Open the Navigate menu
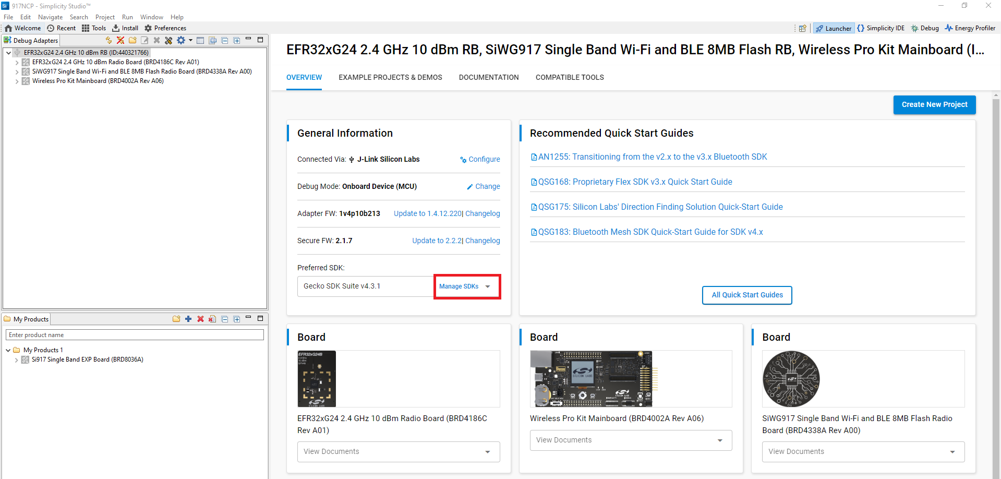 [50, 17]
